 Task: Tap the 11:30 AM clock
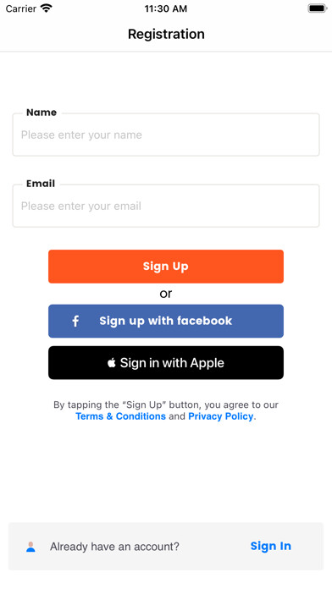[x=166, y=8]
